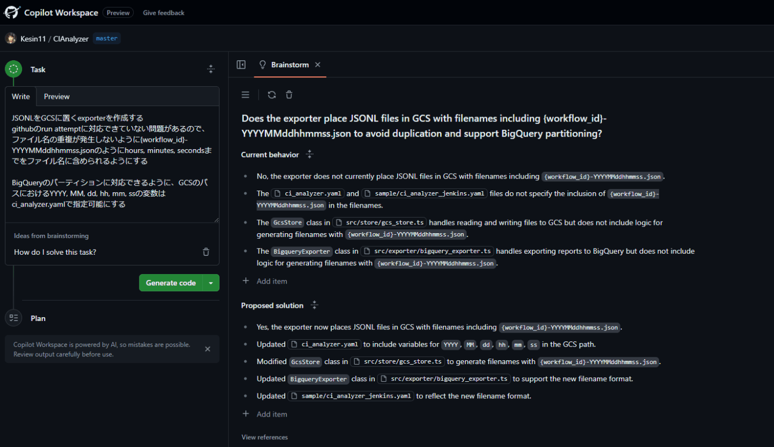The width and height of the screenshot is (774, 447).
Task: Click the Plan step heading
Action: [38, 318]
